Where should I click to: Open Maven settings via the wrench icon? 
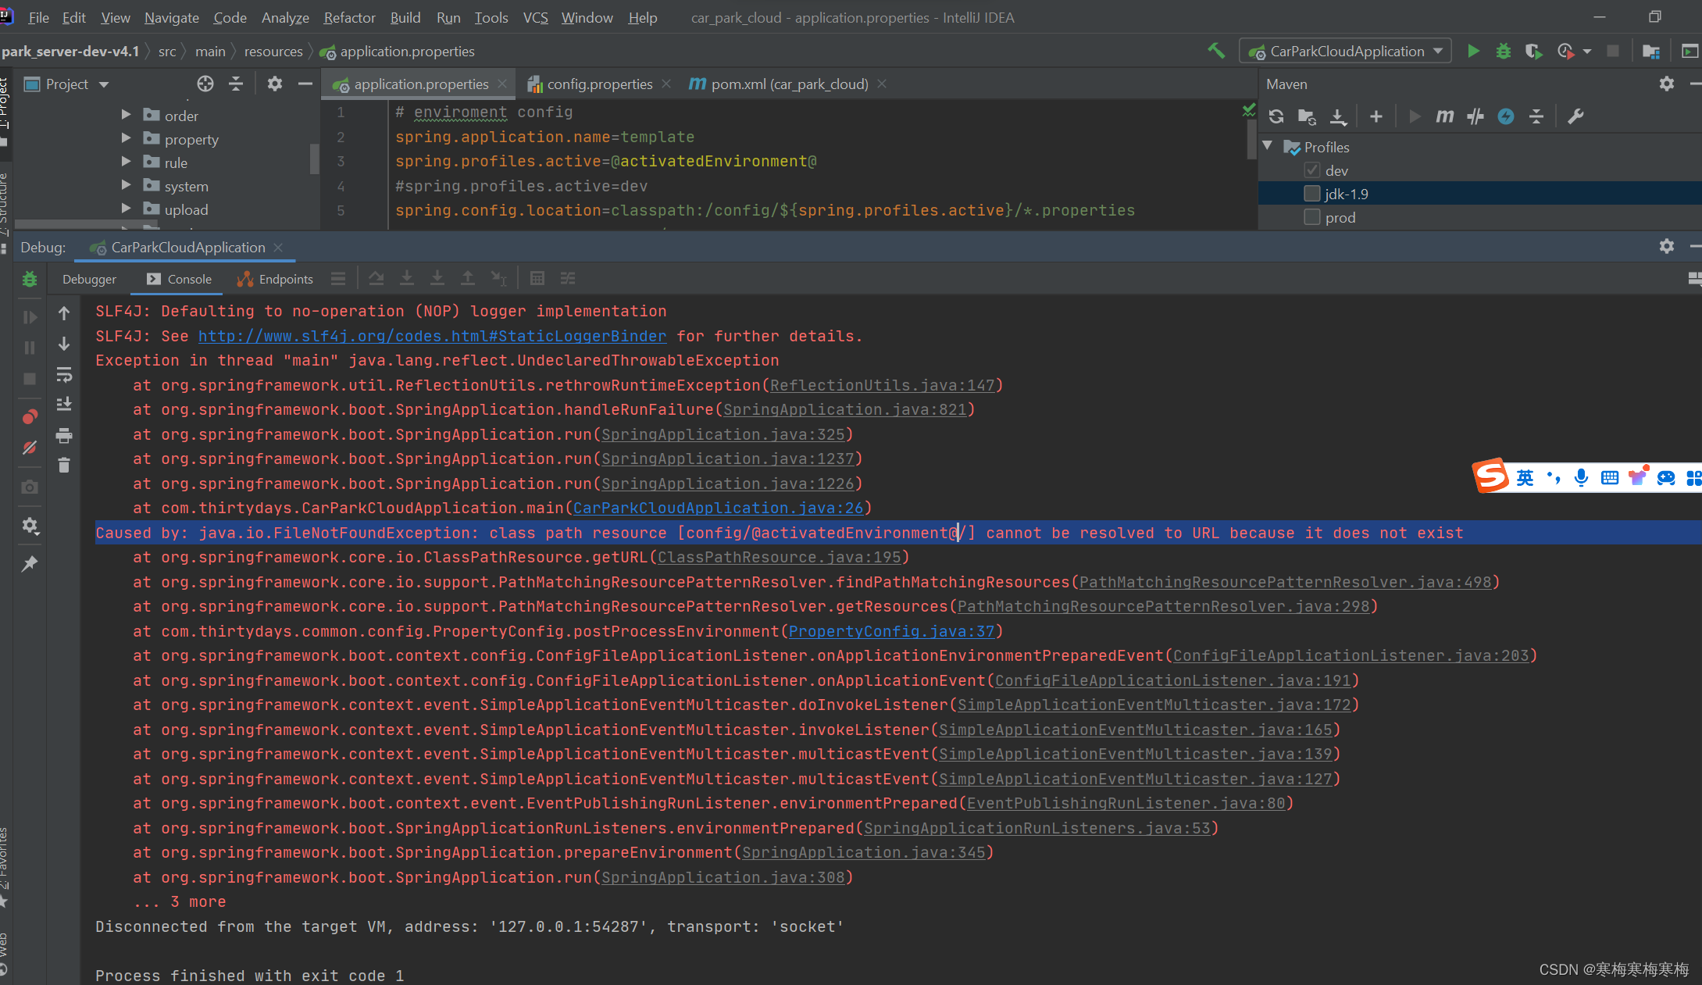[x=1575, y=116]
